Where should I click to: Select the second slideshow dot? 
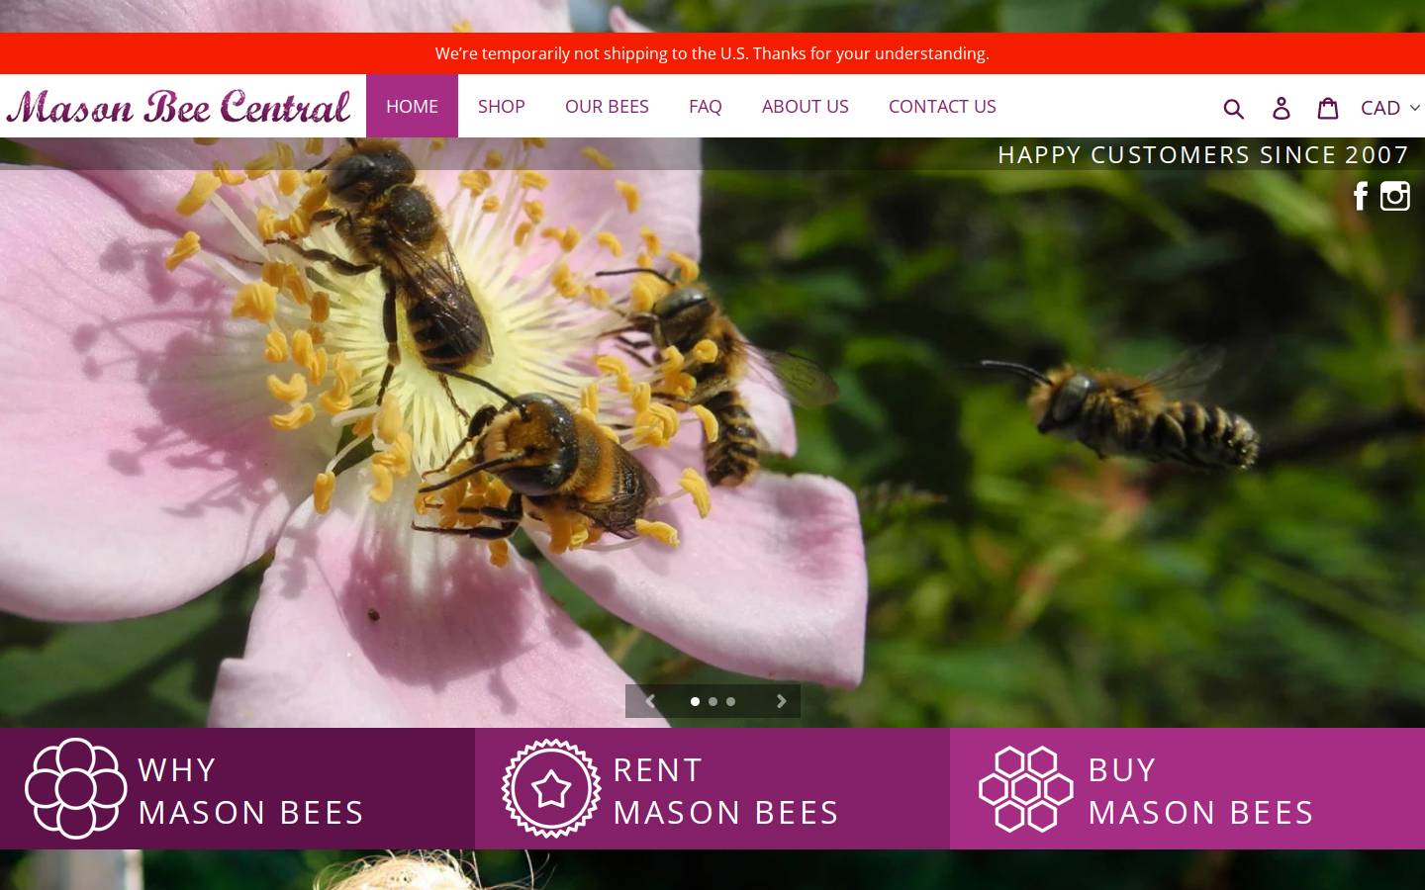point(712,701)
